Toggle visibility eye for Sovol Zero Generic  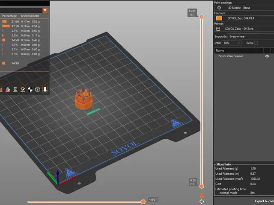pyautogui.click(x=267, y=56)
